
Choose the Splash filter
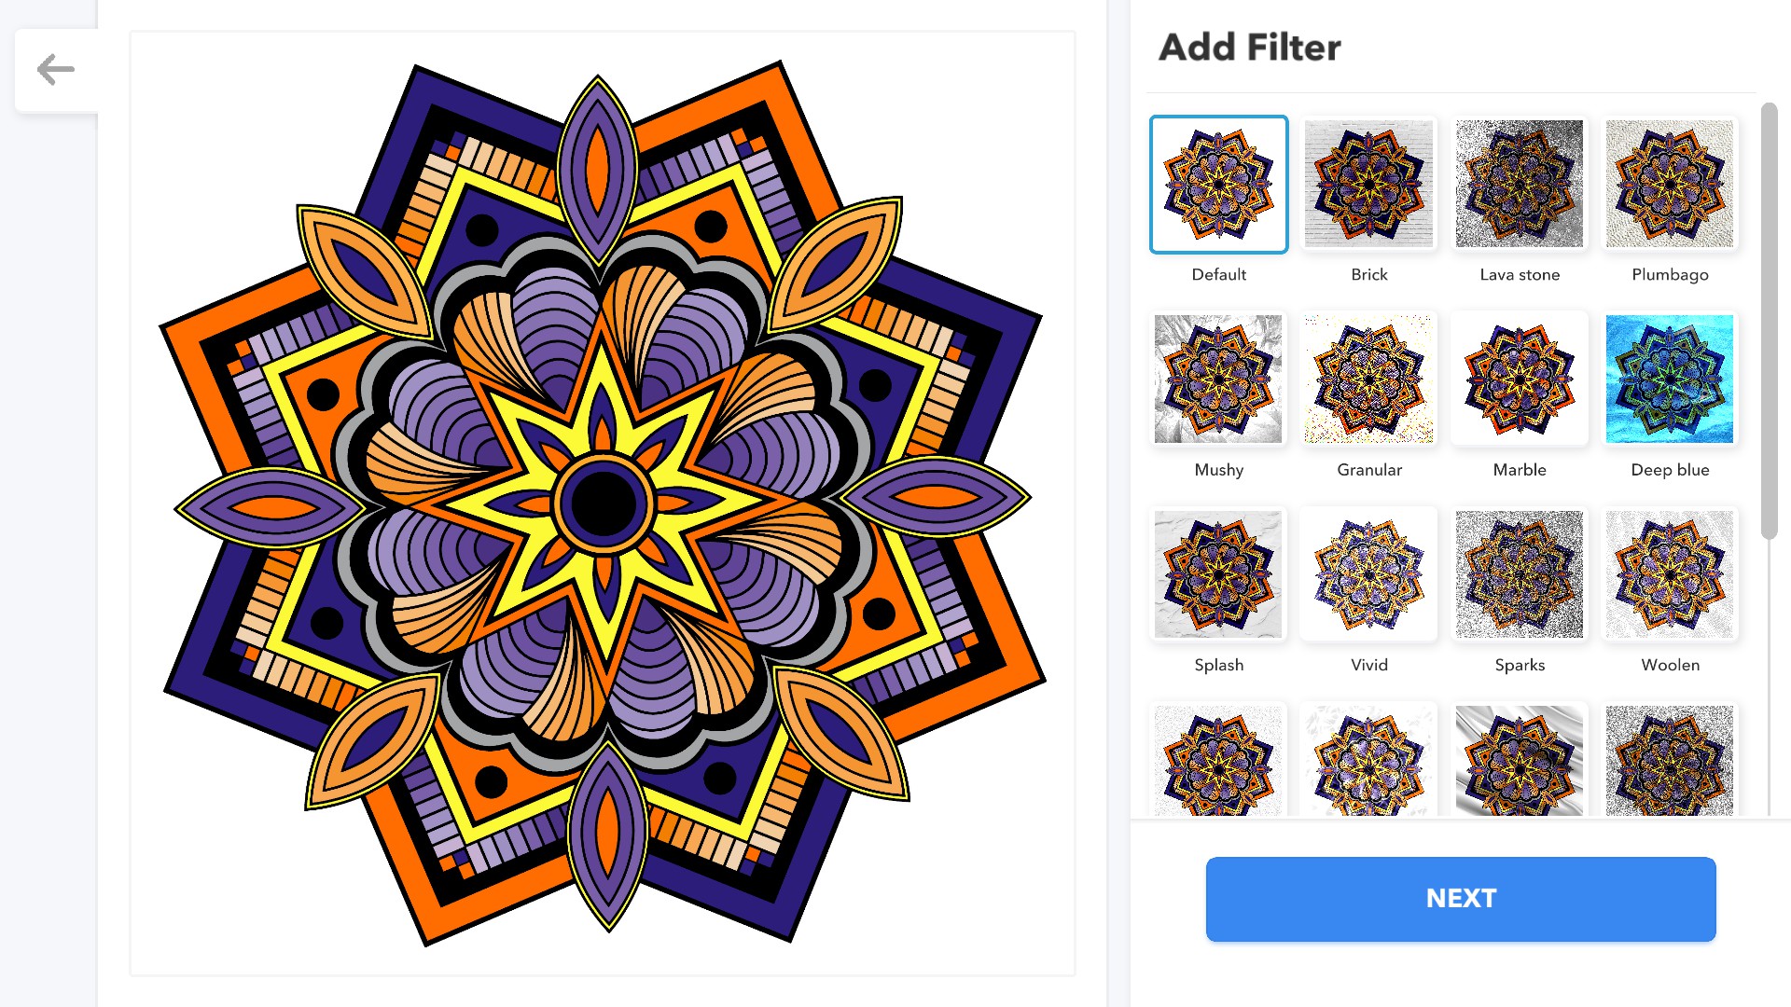pos(1218,574)
